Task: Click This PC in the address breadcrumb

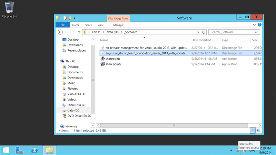Action: pos(97,32)
